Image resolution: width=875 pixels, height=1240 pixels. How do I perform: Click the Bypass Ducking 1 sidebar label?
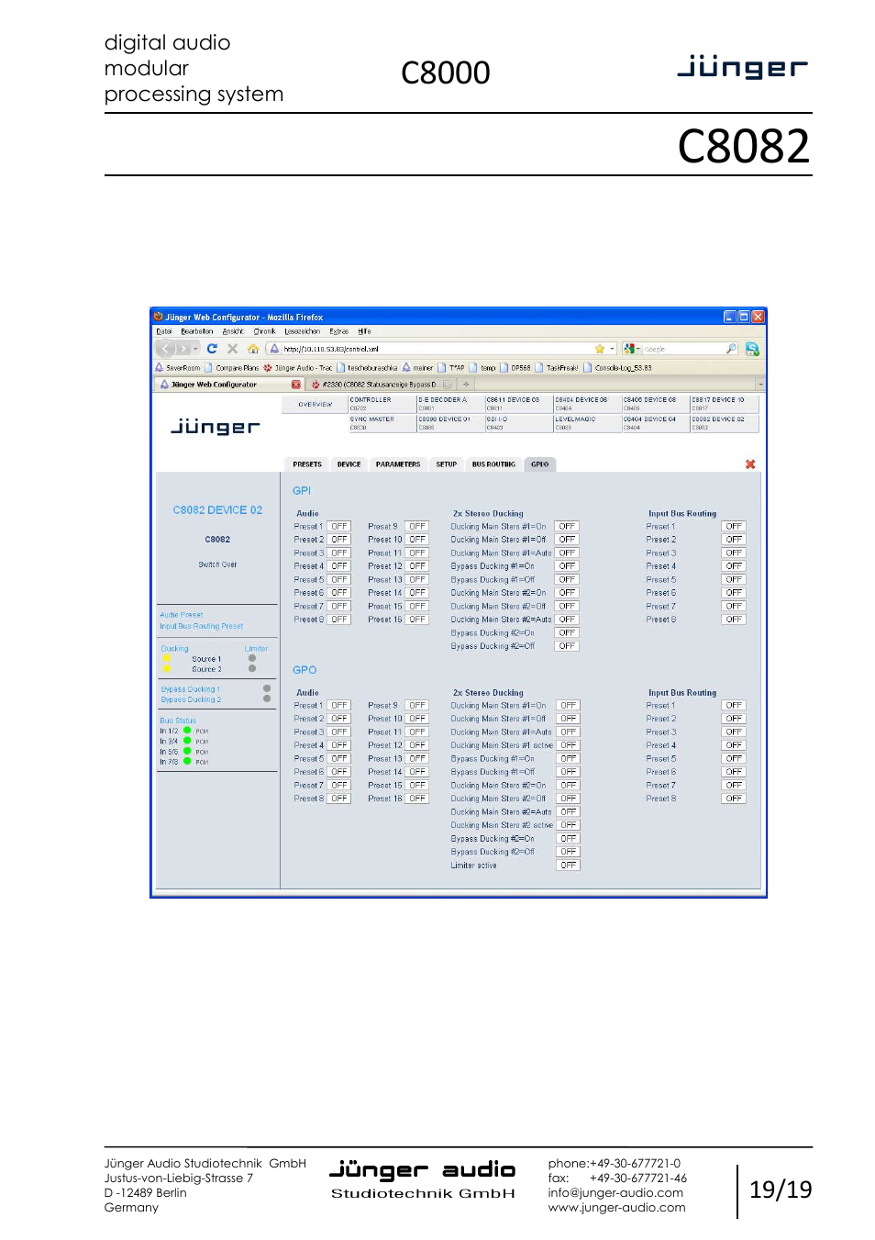tap(191, 689)
